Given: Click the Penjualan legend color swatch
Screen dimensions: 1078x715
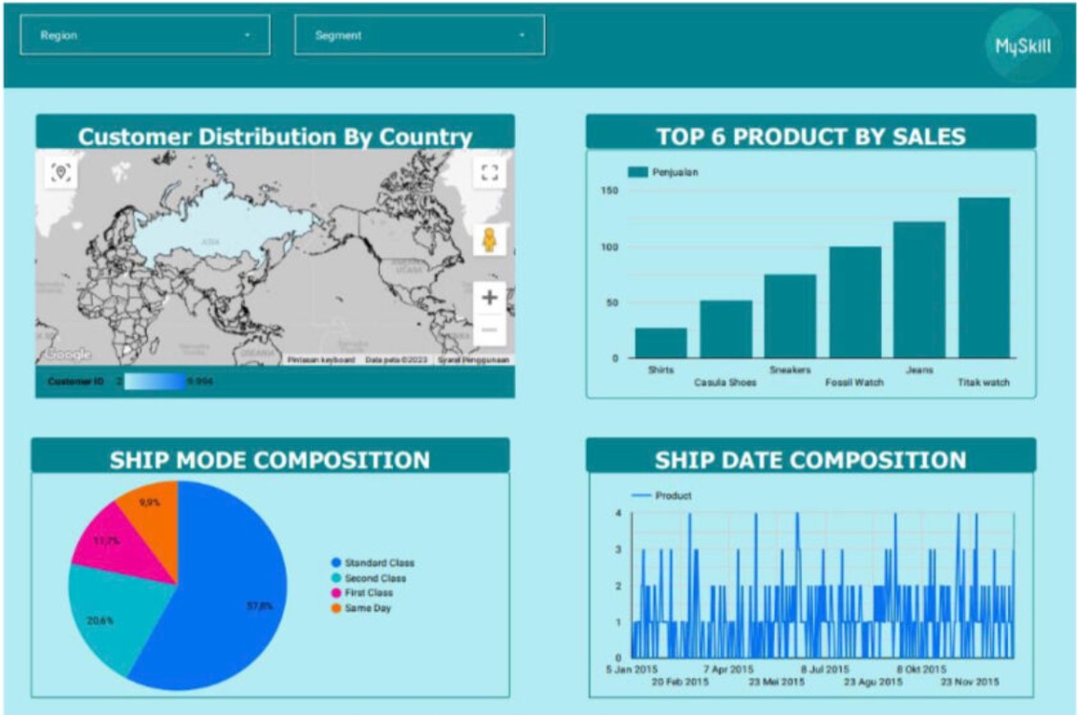Looking at the screenshot, I should tap(638, 173).
